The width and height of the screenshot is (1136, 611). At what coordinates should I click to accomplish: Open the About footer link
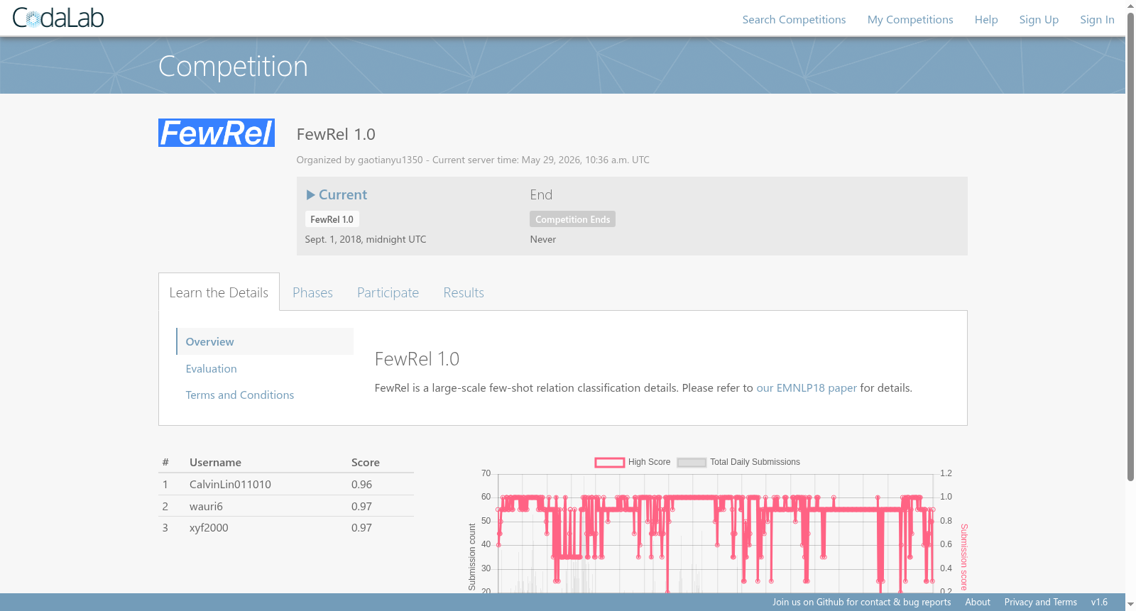(977, 602)
